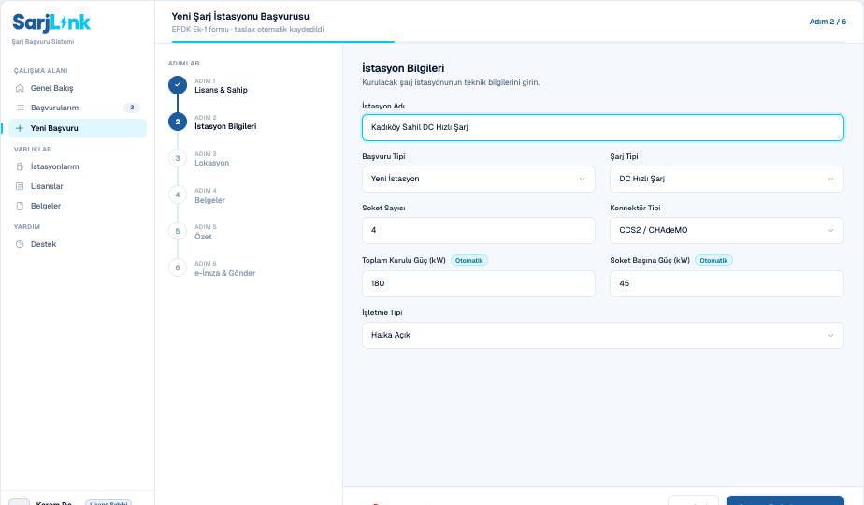This screenshot has width=864, height=505.
Task: Click Otomatik badge beside Toplam Kurulu Güç
Action: pyautogui.click(x=468, y=260)
